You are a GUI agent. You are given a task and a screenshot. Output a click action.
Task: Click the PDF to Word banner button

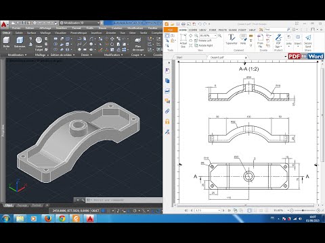point(306,56)
